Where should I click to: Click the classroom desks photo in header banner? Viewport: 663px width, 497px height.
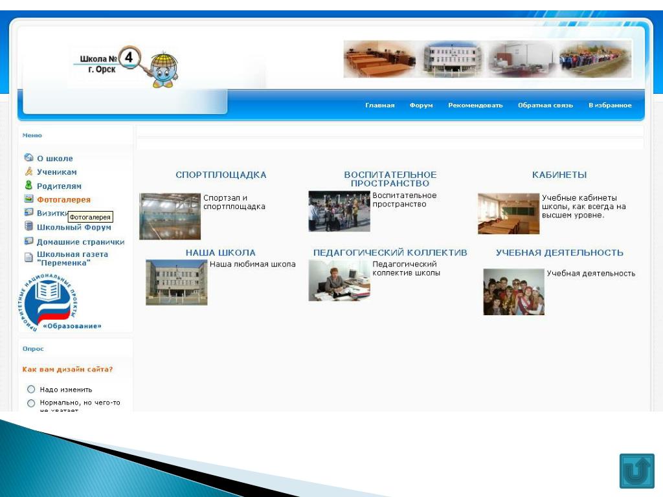(379, 59)
